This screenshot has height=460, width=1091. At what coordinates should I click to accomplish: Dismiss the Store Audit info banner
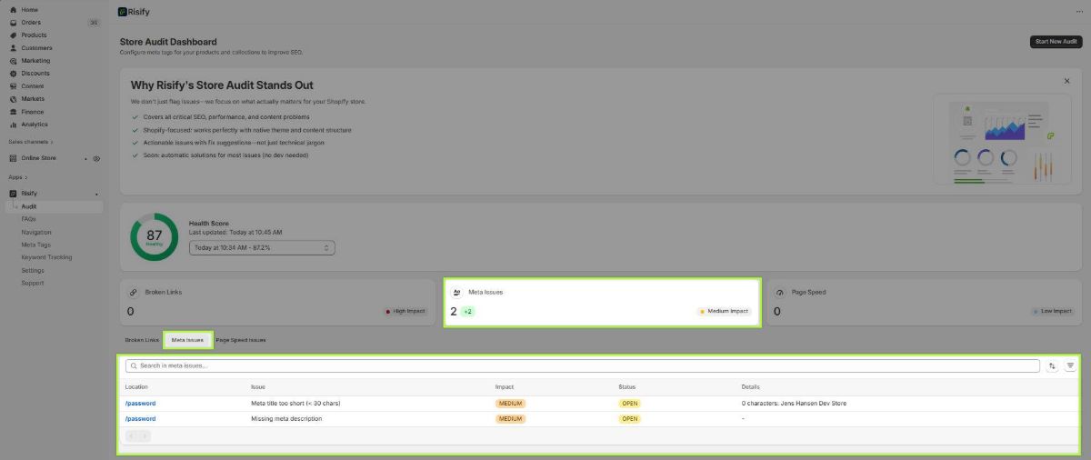coord(1066,81)
